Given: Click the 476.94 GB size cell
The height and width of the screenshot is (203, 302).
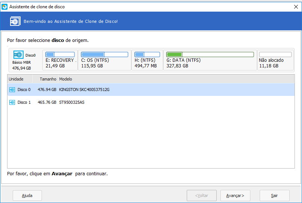Looking at the screenshot, I should 47,90.
